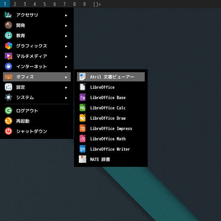
Task: Expand the 設定 submenu arrow
Action: 66,88
